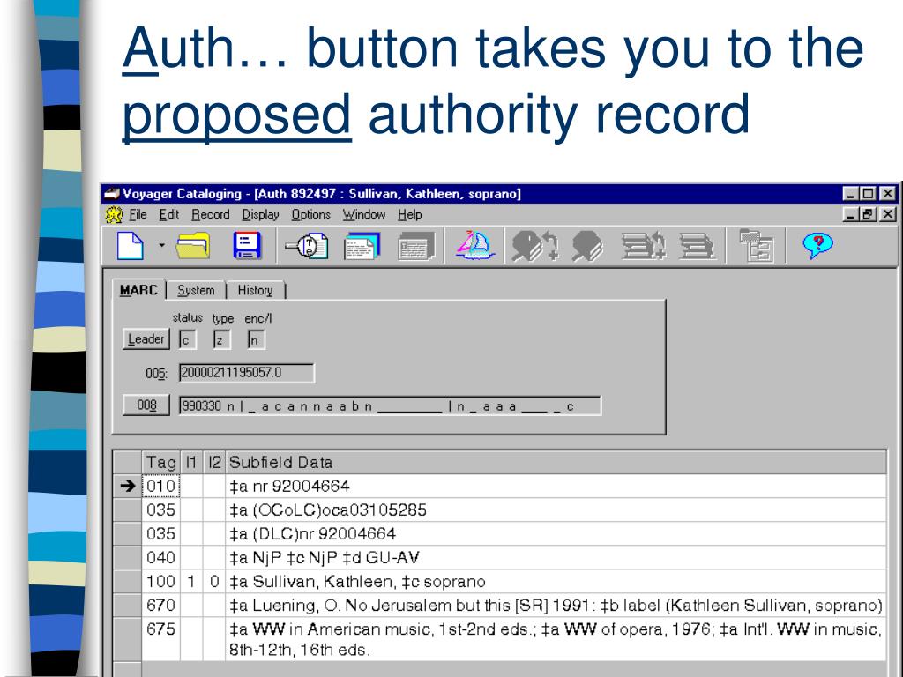Click the greyed book with plus icon
Image resolution: width=903 pixels, height=677 pixels.
535,246
